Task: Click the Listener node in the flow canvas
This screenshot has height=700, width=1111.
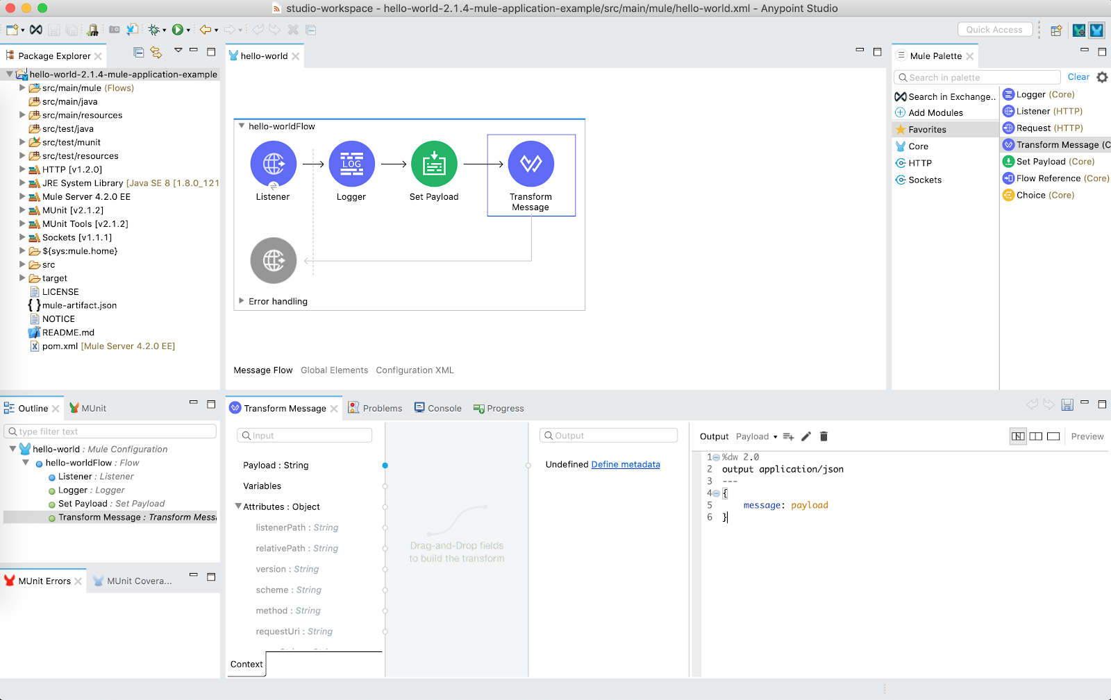Action: coord(273,164)
